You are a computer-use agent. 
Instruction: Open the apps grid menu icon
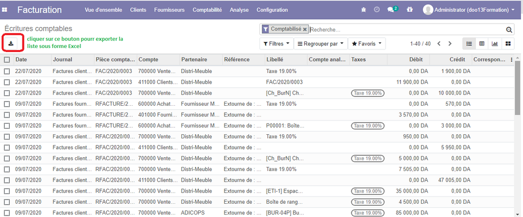coord(5,10)
